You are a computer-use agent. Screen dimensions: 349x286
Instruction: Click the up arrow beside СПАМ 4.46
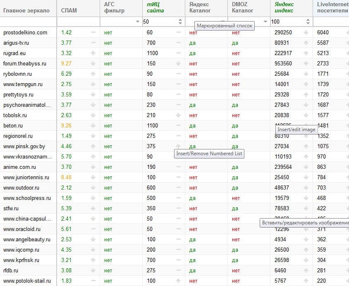[93, 147]
